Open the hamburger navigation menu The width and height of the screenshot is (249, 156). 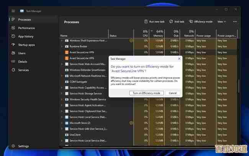13,11
